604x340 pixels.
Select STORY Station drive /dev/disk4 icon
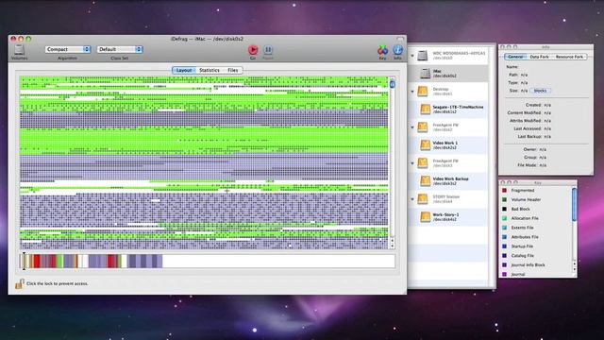click(x=423, y=199)
